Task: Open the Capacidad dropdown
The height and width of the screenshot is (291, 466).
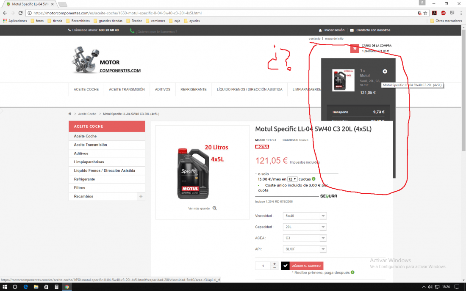Action: [305, 227]
